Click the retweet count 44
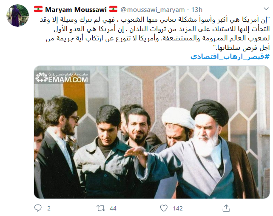The width and height of the screenshot is (273, 216). pos(113,208)
